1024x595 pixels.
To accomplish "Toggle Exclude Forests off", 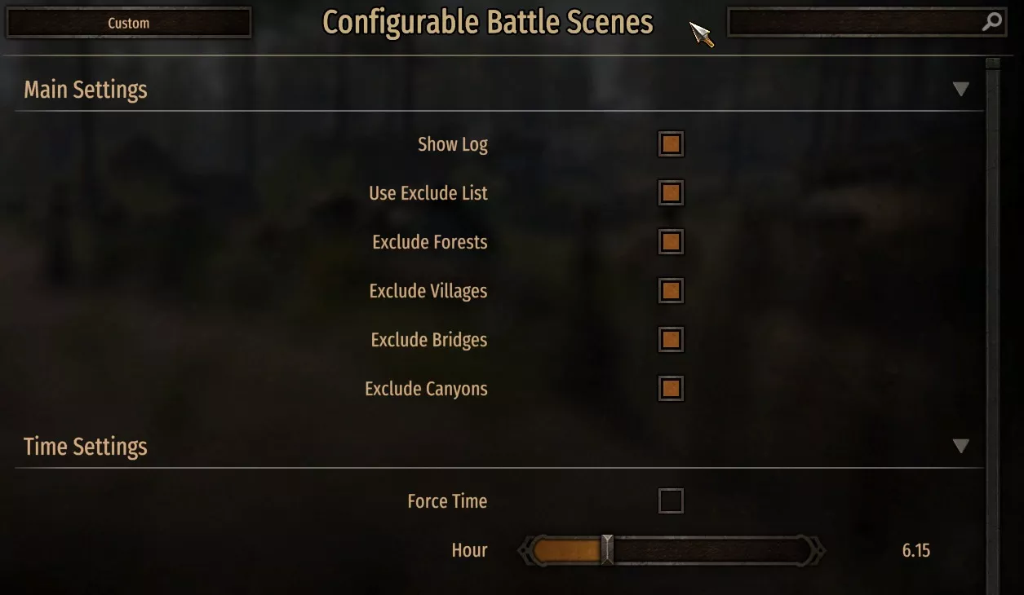I will coord(671,242).
